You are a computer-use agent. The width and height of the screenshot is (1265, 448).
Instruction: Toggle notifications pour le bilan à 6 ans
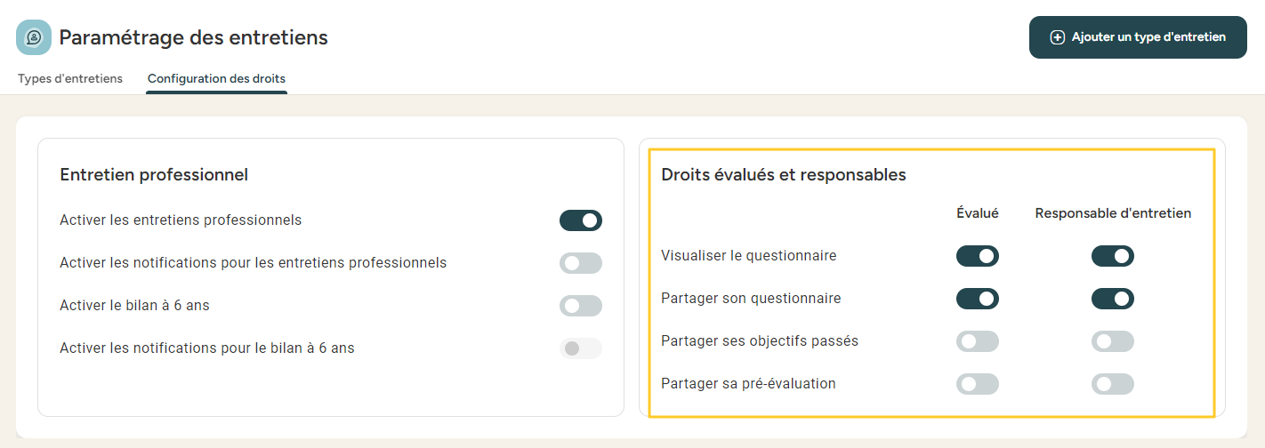(x=580, y=348)
